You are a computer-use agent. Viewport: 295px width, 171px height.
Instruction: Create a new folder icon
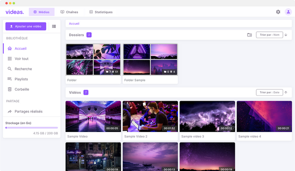(x=249, y=35)
